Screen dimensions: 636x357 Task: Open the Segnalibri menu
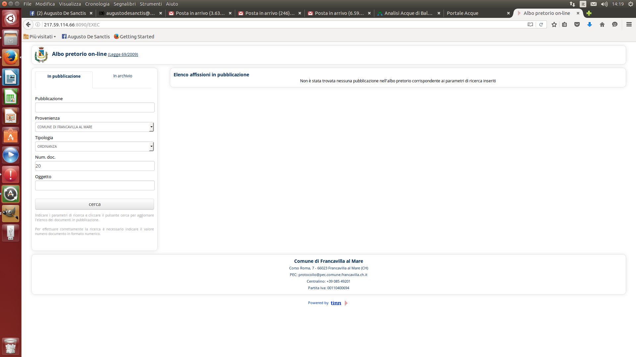[124, 4]
